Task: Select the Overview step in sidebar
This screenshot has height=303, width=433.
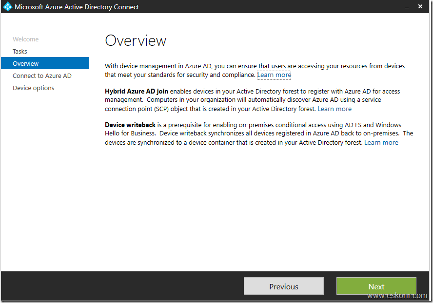Action: pyautogui.click(x=45, y=63)
